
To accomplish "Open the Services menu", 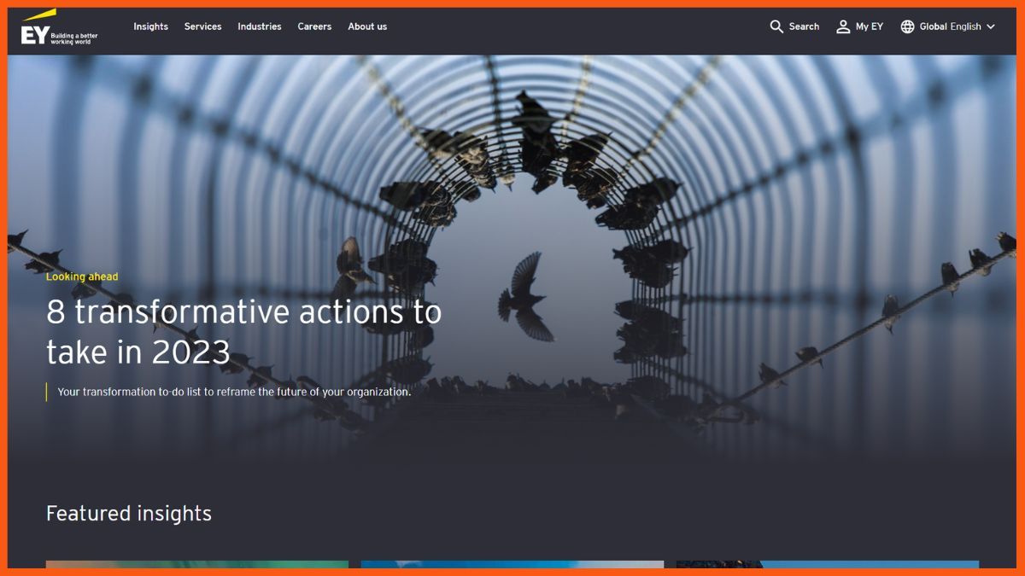I will click(x=202, y=26).
